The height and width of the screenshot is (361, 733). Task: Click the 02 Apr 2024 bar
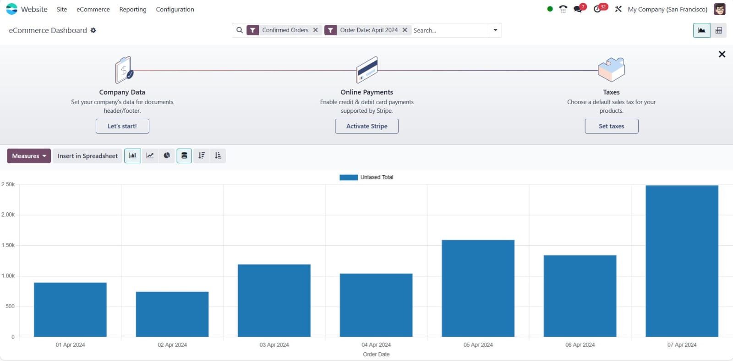[172, 314]
